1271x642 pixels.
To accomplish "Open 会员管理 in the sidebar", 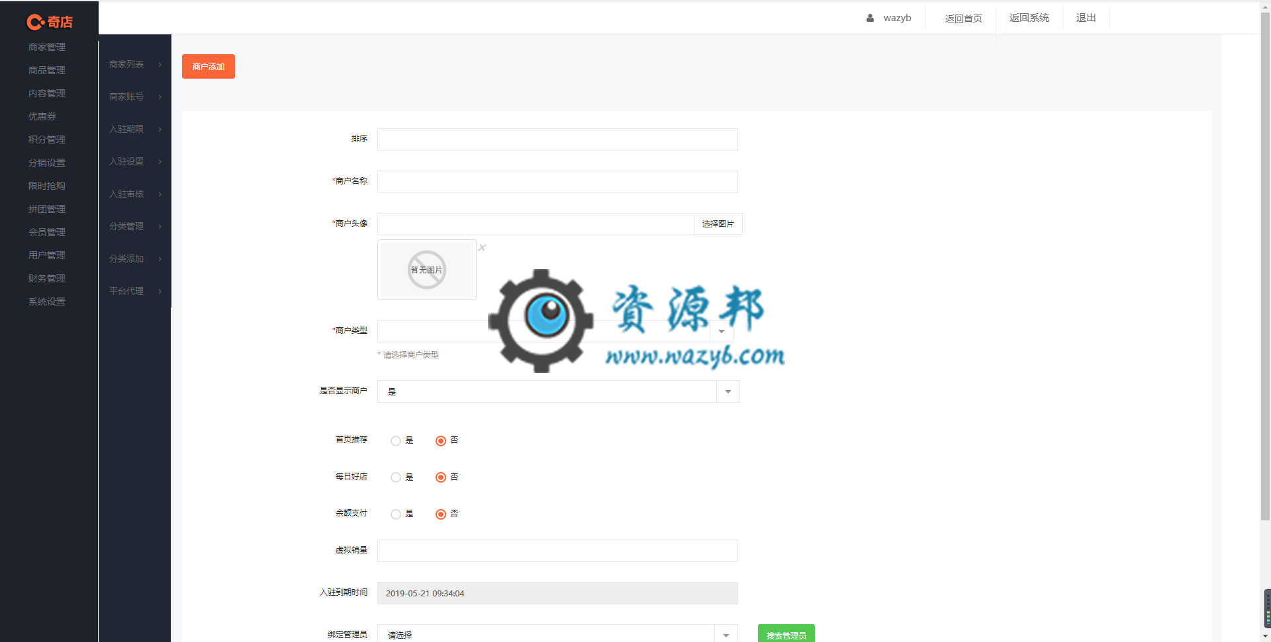I will tap(47, 232).
